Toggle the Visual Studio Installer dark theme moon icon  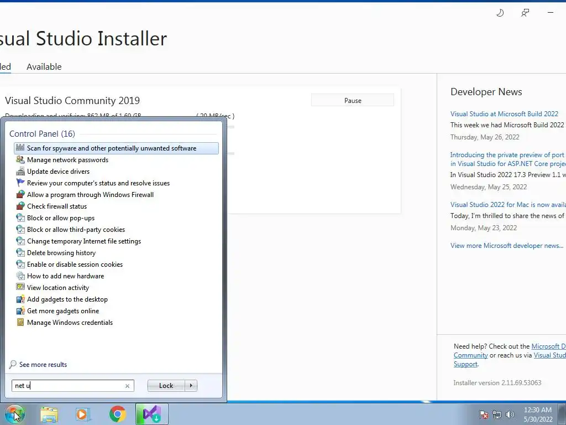(500, 13)
